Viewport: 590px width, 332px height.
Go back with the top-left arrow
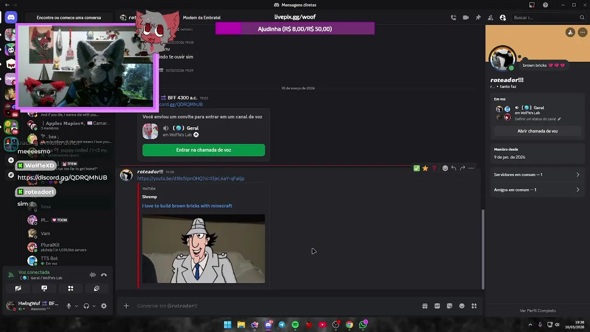coord(7,5)
